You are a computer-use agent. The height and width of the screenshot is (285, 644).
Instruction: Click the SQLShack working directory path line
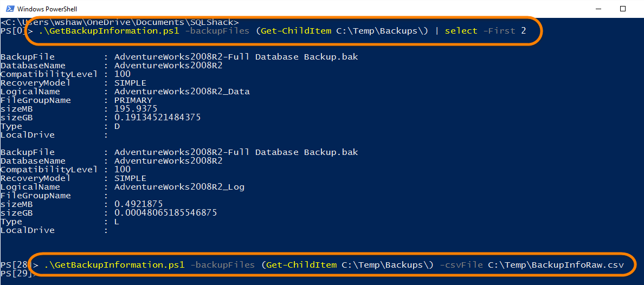(119, 22)
